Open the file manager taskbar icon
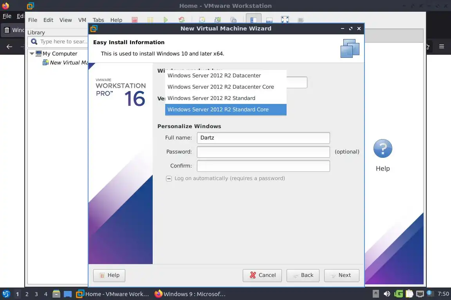Image resolution: width=451 pixels, height=300 pixels. pyautogui.click(x=56, y=294)
